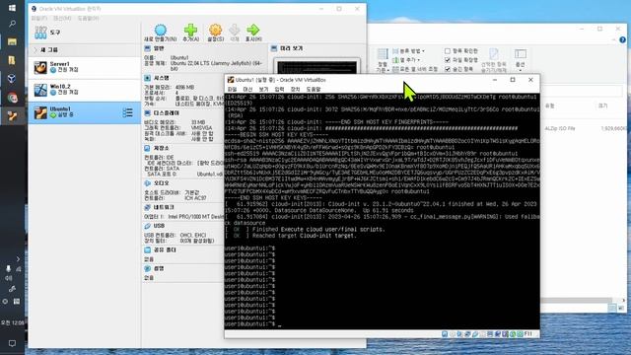Open the Ubuntu1 machine tools list icon
Image resolution: width=631 pixels, height=355 pixels.
[x=127, y=112]
